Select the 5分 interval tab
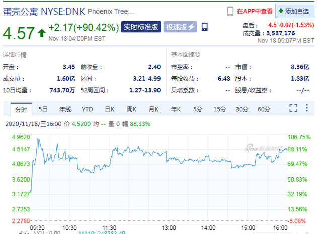This screenshot has height=234, width=317. (198, 109)
